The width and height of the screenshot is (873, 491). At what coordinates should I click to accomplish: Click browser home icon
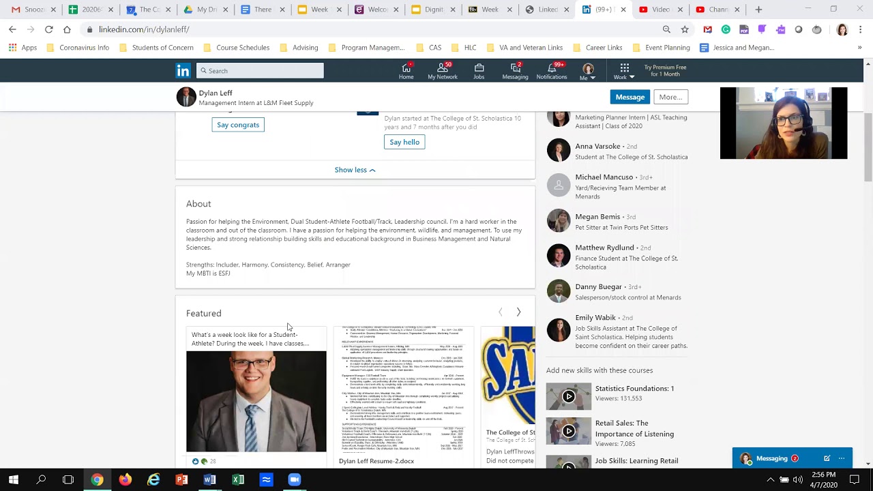click(x=67, y=29)
